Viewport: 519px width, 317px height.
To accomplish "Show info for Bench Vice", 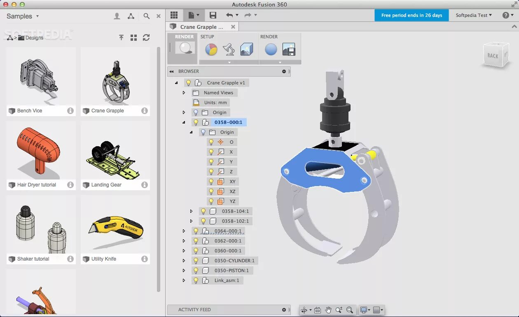I will [70, 111].
